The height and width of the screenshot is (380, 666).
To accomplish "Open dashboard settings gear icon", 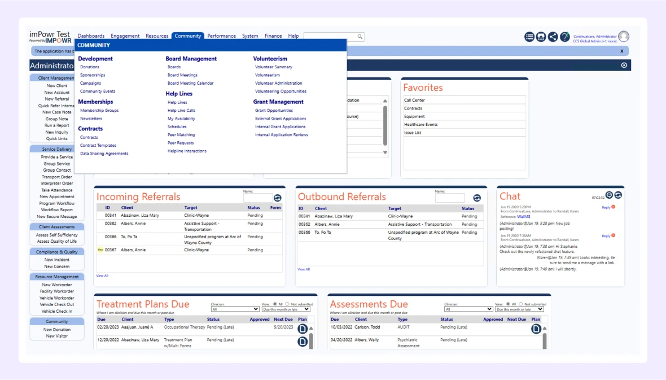I will (624, 65).
